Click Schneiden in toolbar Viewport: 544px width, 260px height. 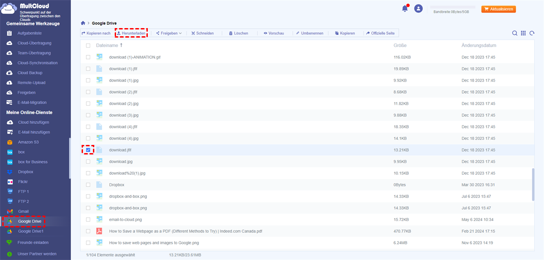(x=202, y=33)
